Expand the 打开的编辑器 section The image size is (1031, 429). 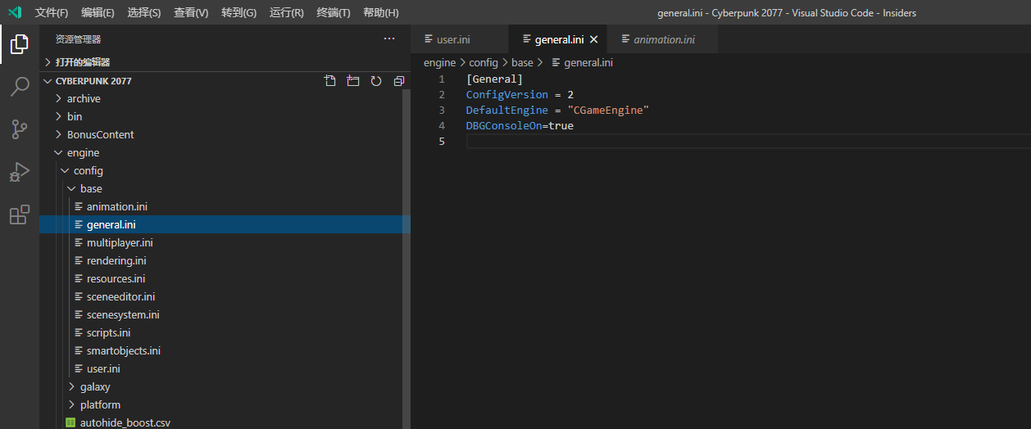point(225,62)
